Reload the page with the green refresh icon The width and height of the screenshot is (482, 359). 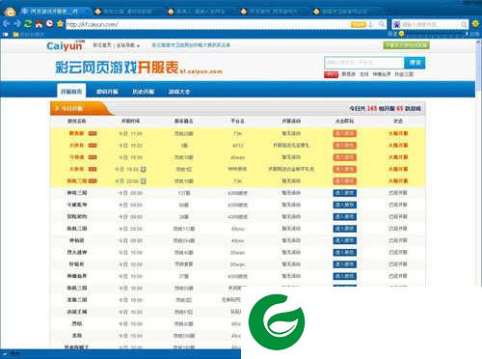click(28, 24)
